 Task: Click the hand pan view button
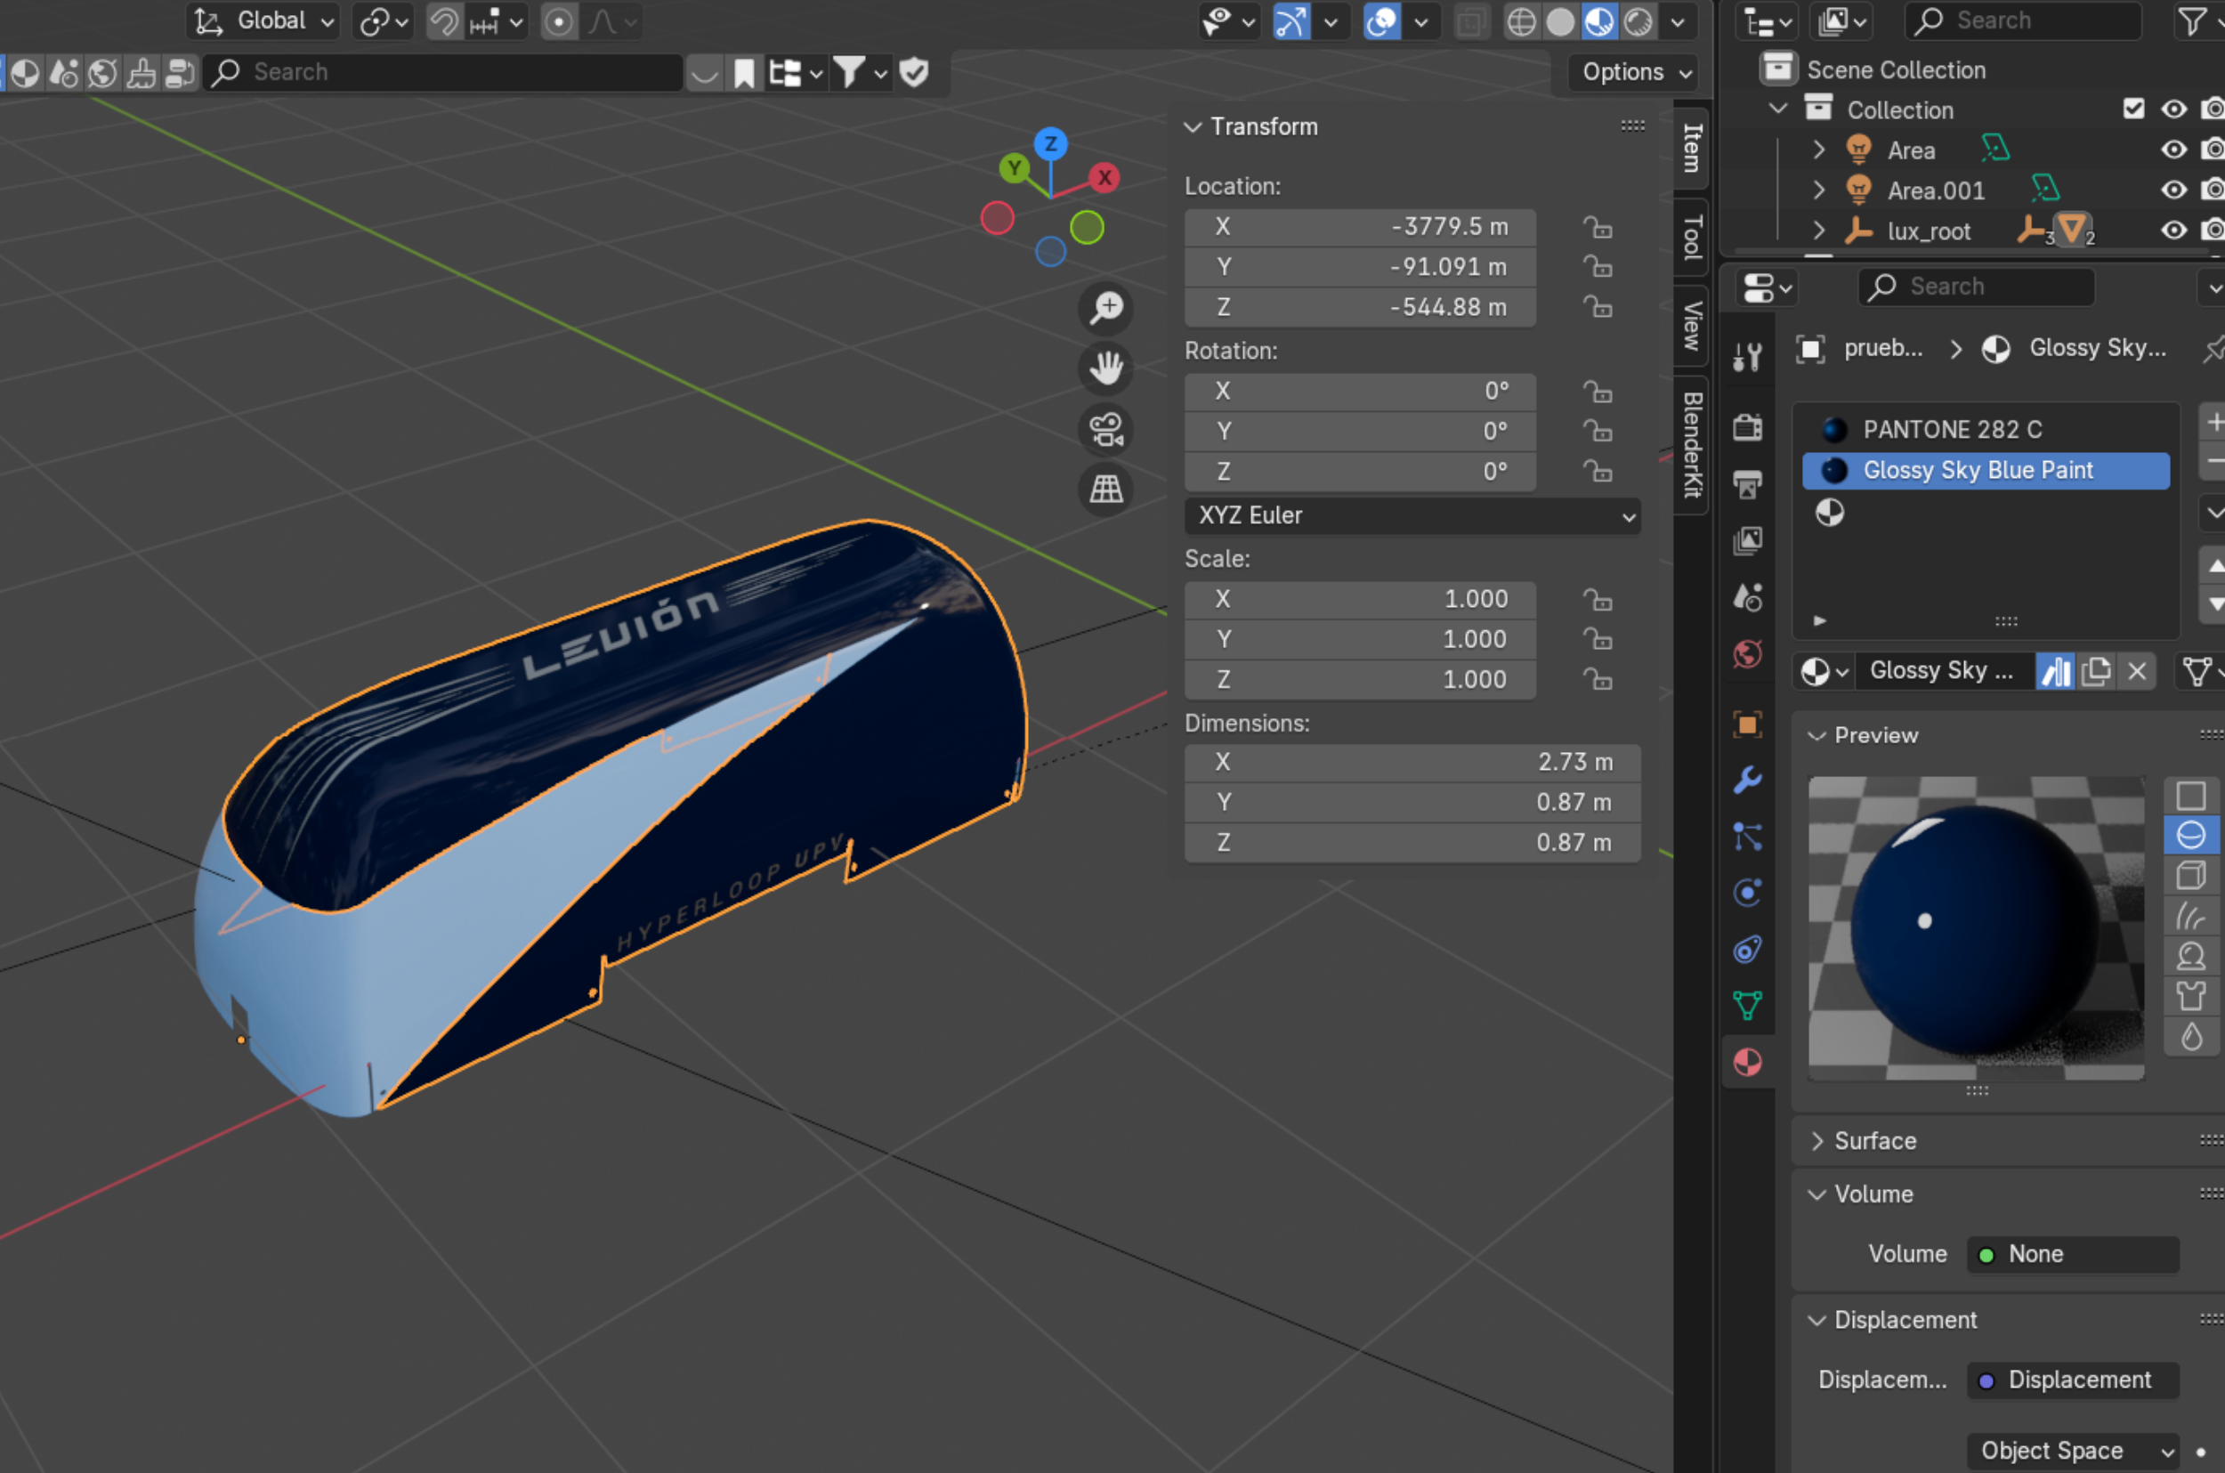1106,368
